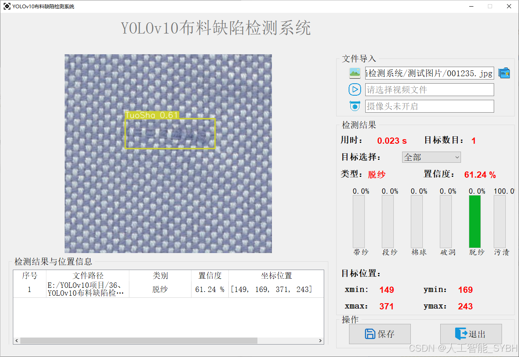The height and width of the screenshot is (357, 519).
Task: Click the 类别 column header
Action: pyautogui.click(x=160, y=276)
